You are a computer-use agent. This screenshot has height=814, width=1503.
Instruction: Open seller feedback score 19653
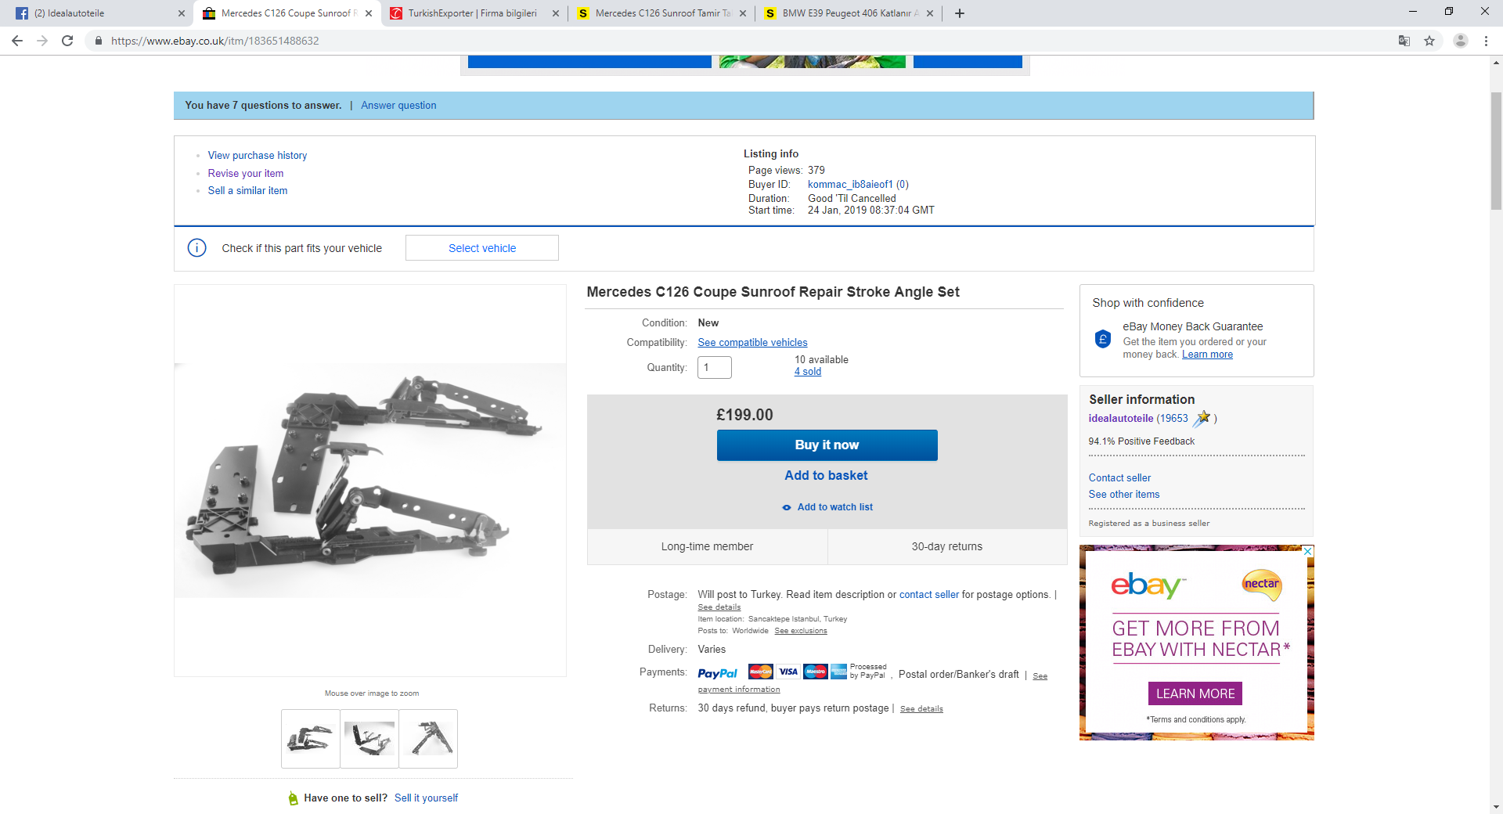[1175, 419]
